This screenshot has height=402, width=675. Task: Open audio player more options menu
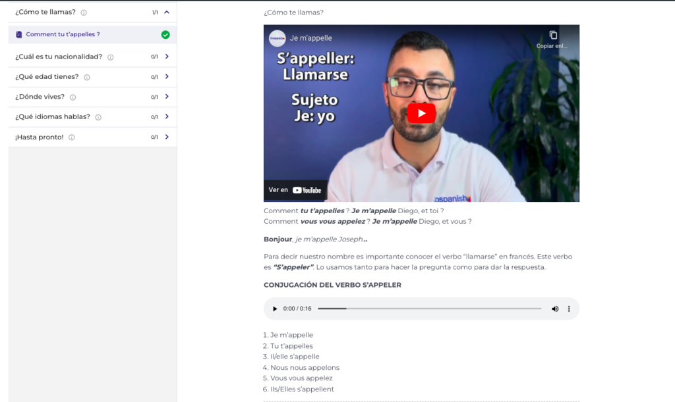click(x=569, y=309)
